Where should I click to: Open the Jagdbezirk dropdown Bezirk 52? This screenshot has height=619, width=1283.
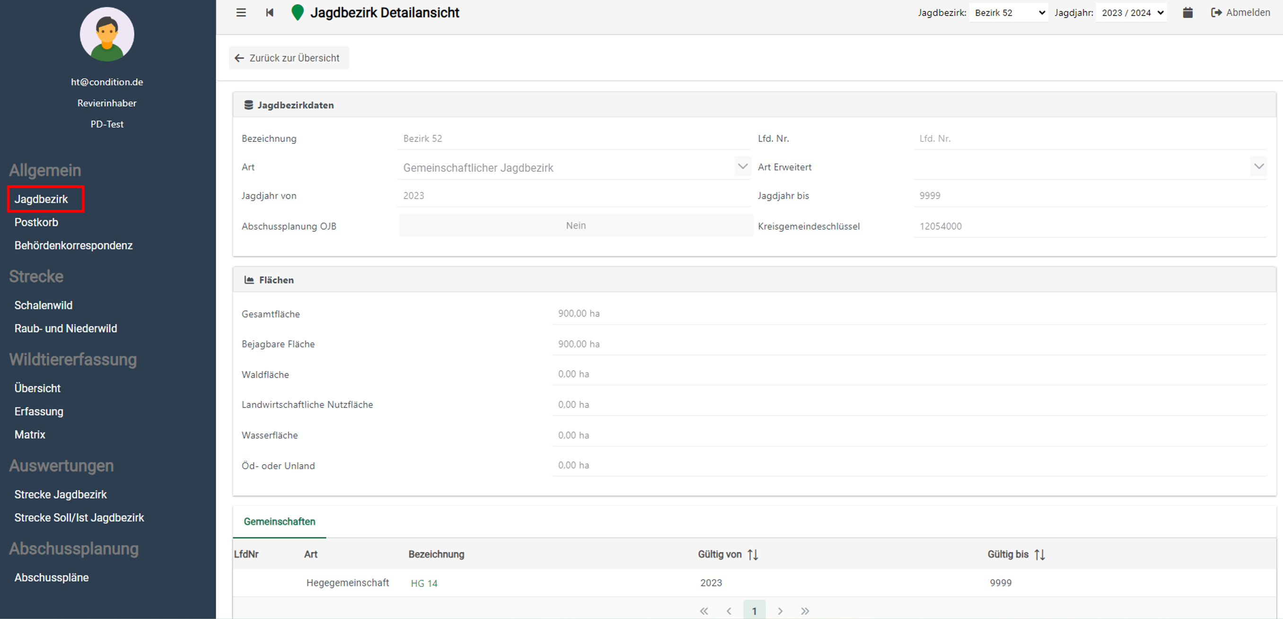coord(1009,12)
